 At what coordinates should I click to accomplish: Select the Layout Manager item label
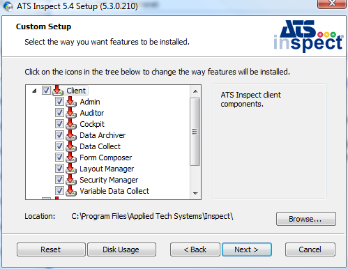pos(107,169)
